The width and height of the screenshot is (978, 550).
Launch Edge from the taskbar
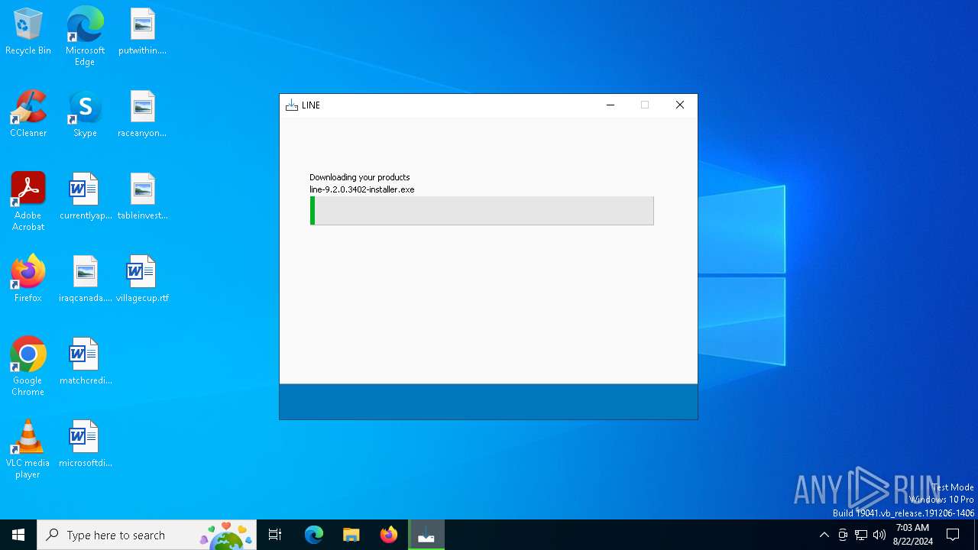coord(314,535)
